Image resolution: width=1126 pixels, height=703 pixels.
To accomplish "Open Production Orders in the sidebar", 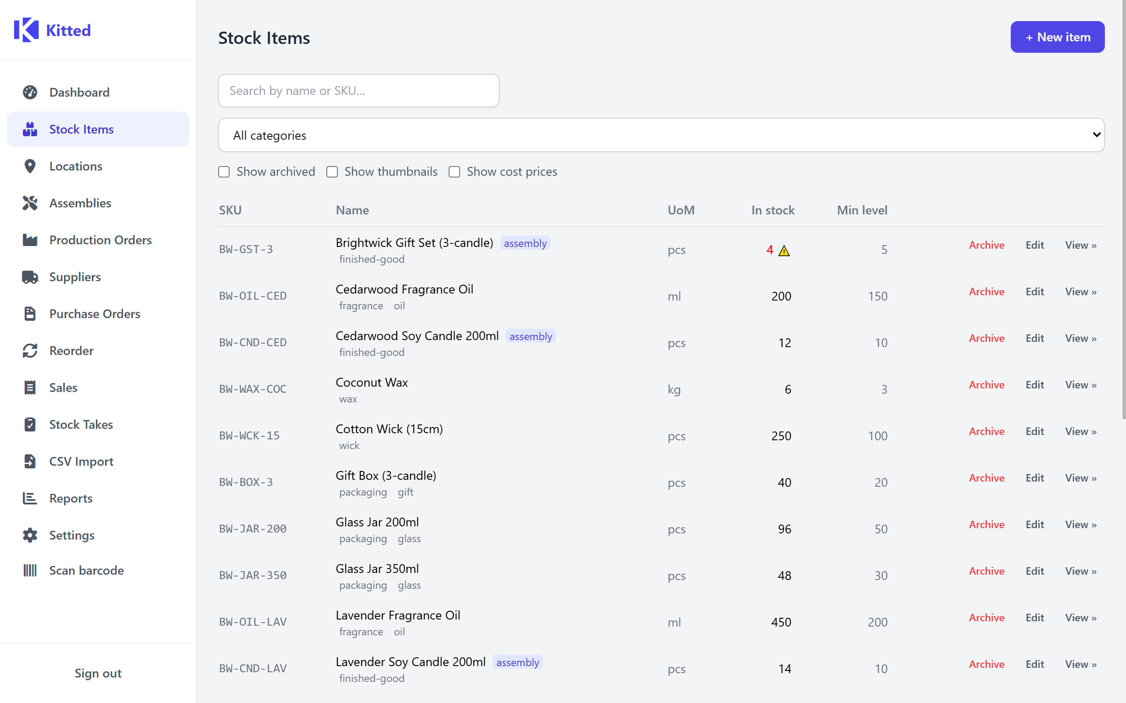I will coord(100,240).
